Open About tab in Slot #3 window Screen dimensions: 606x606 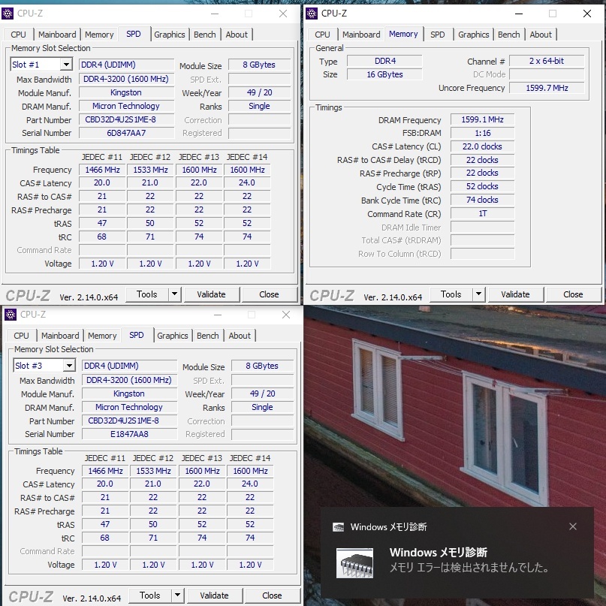(x=240, y=336)
